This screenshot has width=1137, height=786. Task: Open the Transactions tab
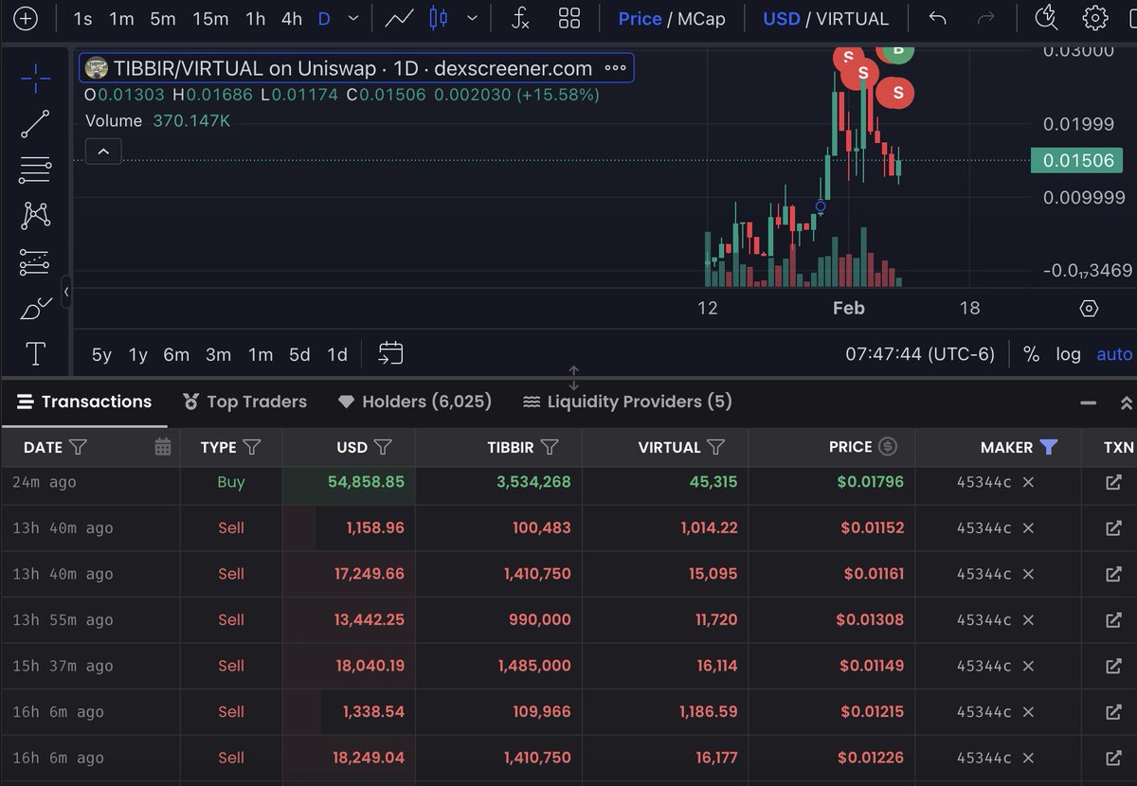84,402
